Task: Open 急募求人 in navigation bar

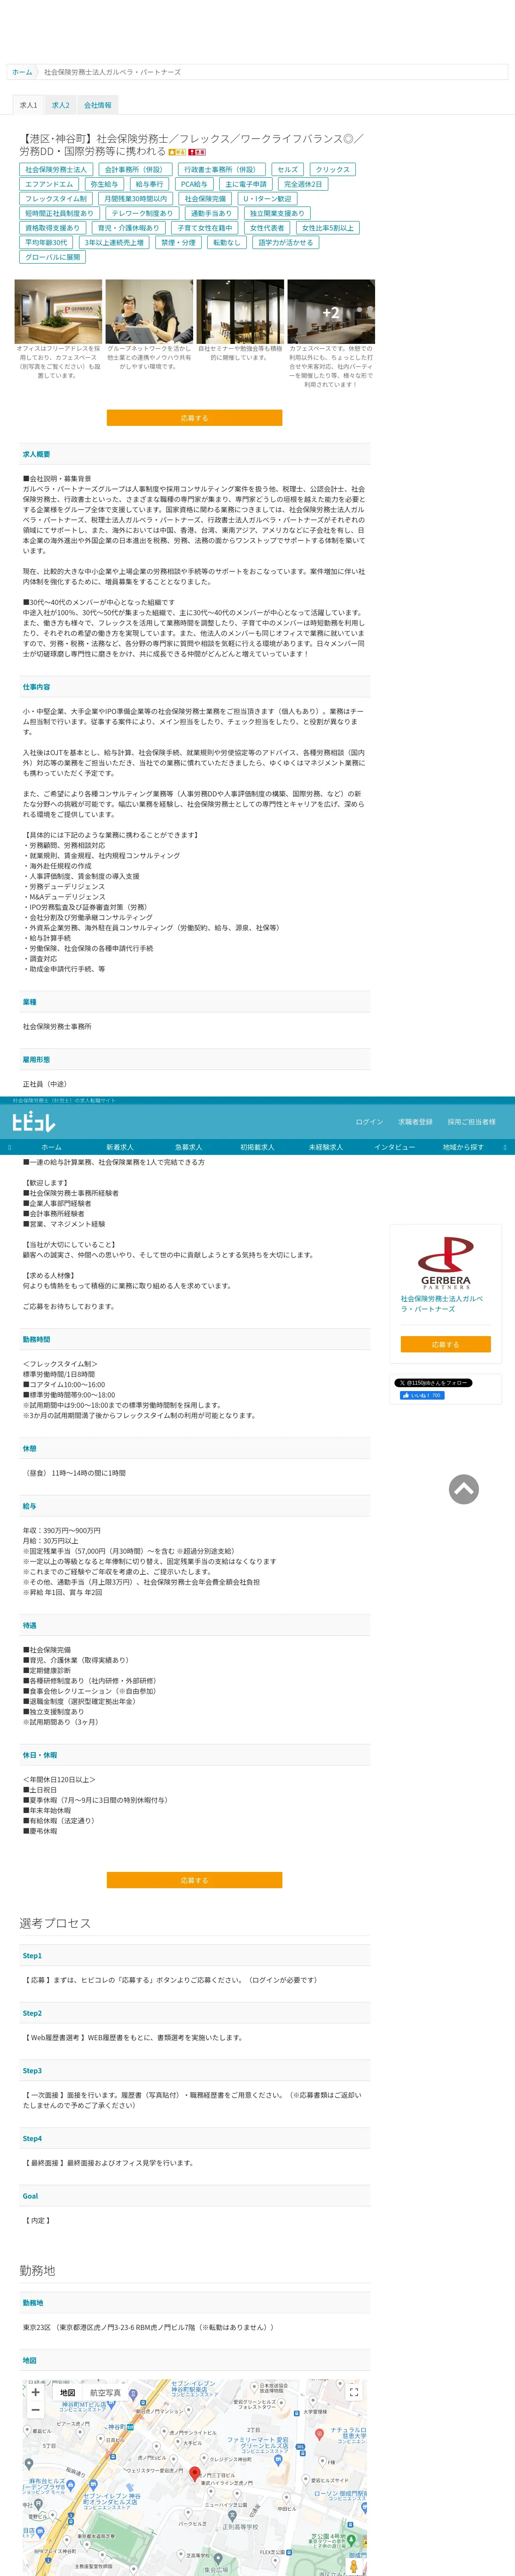Action: pos(188,1147)
